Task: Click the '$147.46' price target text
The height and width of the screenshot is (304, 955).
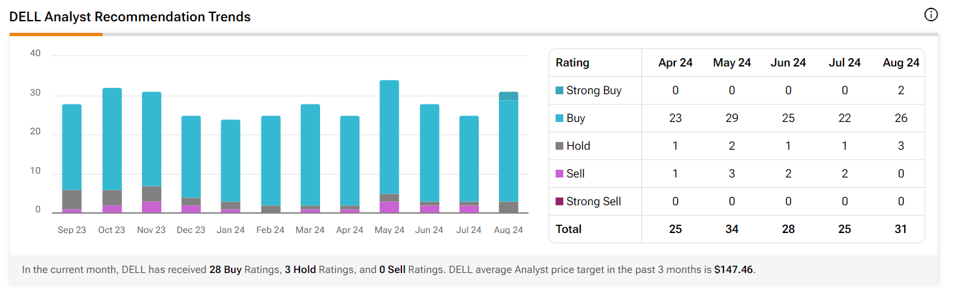Action: click(734, 270)
